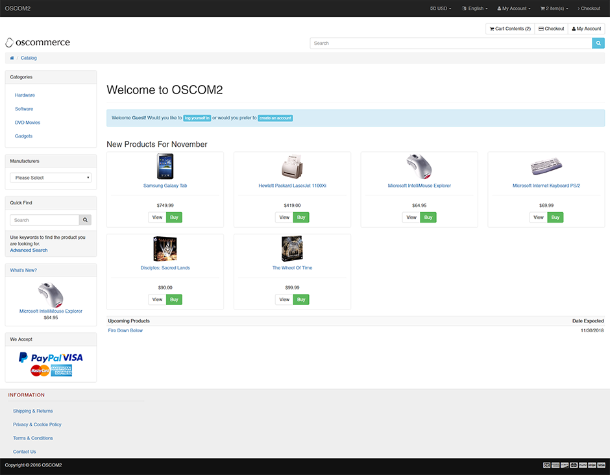
Task: Click the VISA logo in We Accept box
Action: (73, 358)
